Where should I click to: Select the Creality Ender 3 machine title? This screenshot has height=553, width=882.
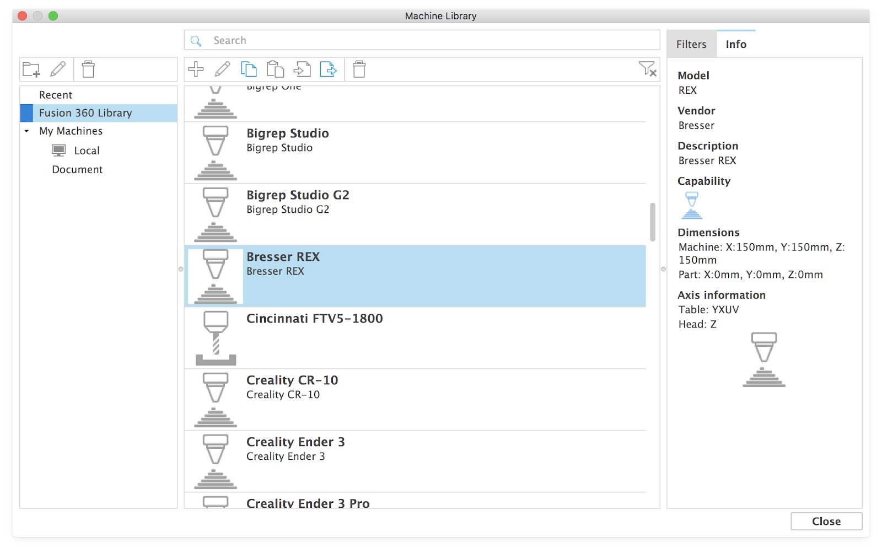pyautogui.click(x=295, y=442)
